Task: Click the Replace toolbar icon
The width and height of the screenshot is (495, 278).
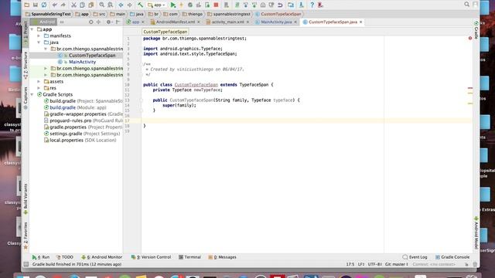Action: click(111, 5)
